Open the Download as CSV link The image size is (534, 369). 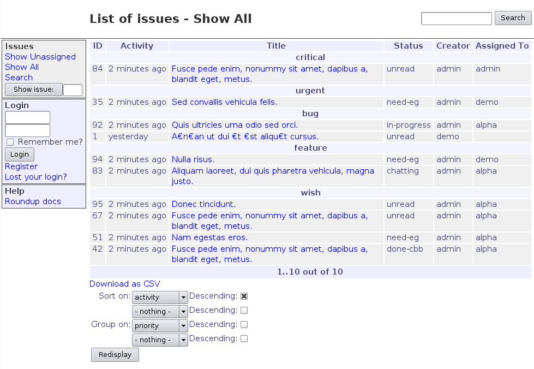(x=125, y=284)
